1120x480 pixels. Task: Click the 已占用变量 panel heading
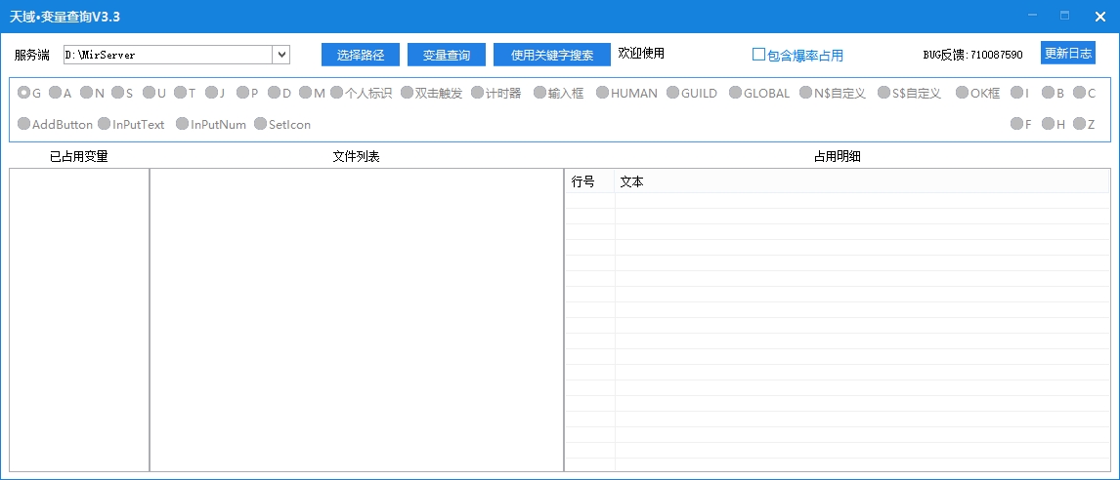coord(78,157)
